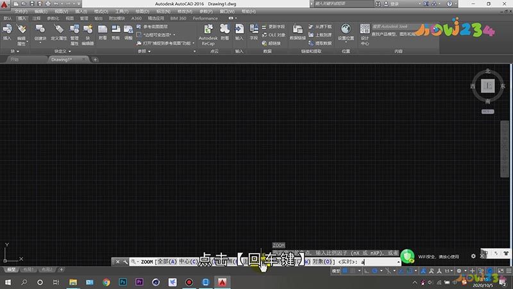Viewport: 513px width, 289px height.
Task: Open Photoshop from the Windows taskbar
Action: click(122, 282)
